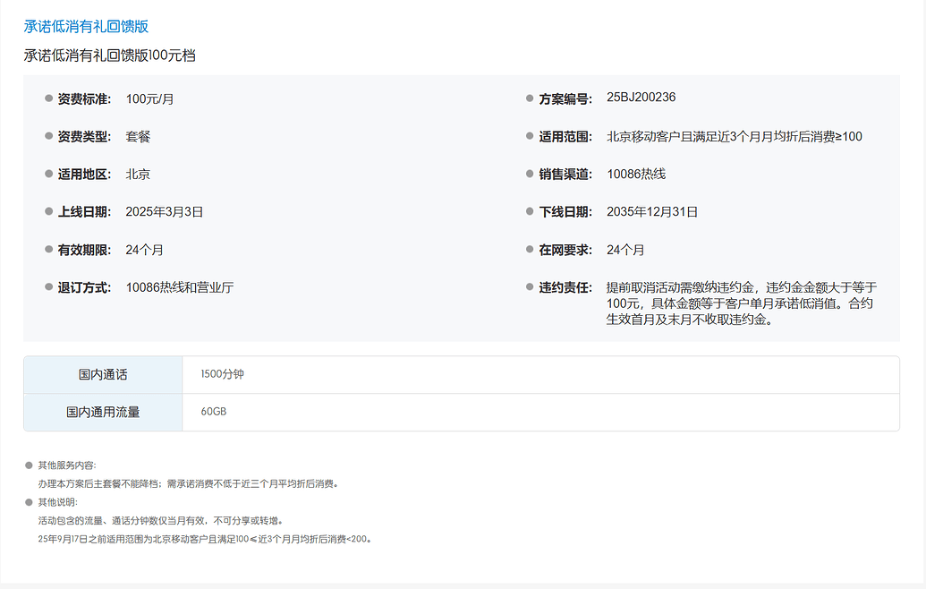Select the subtitle 承诺低消有礼回馈版100元档
Screen dimensions: 926x589
pos(110,55)
